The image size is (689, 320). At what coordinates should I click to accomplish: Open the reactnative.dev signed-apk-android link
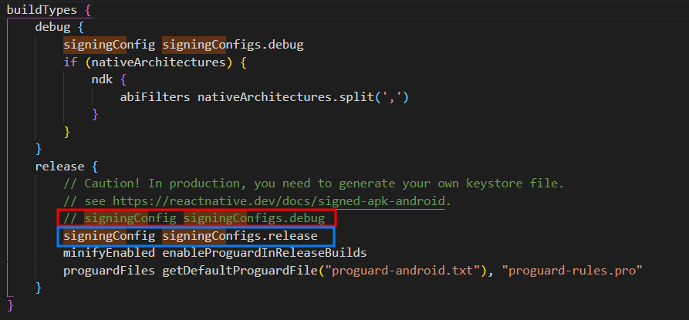pyautogui.click(x=281, y=201)
